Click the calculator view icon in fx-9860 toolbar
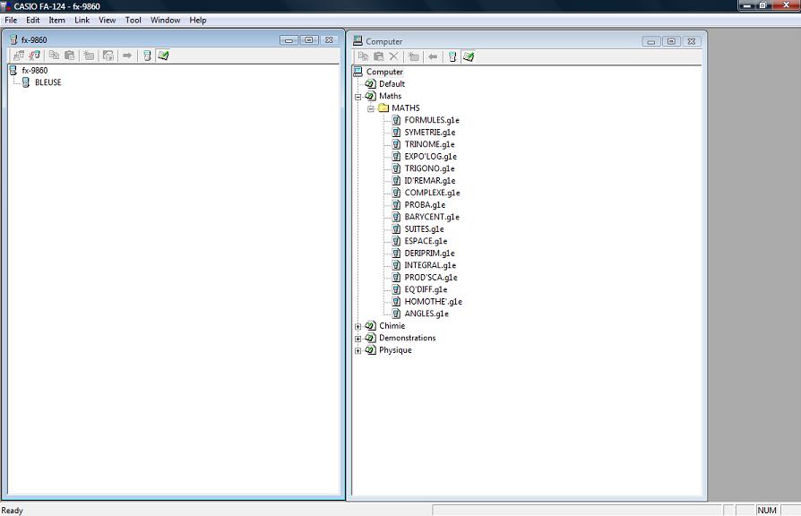The height and width of the screenshot is (516, 801). [x=147, y=56]
